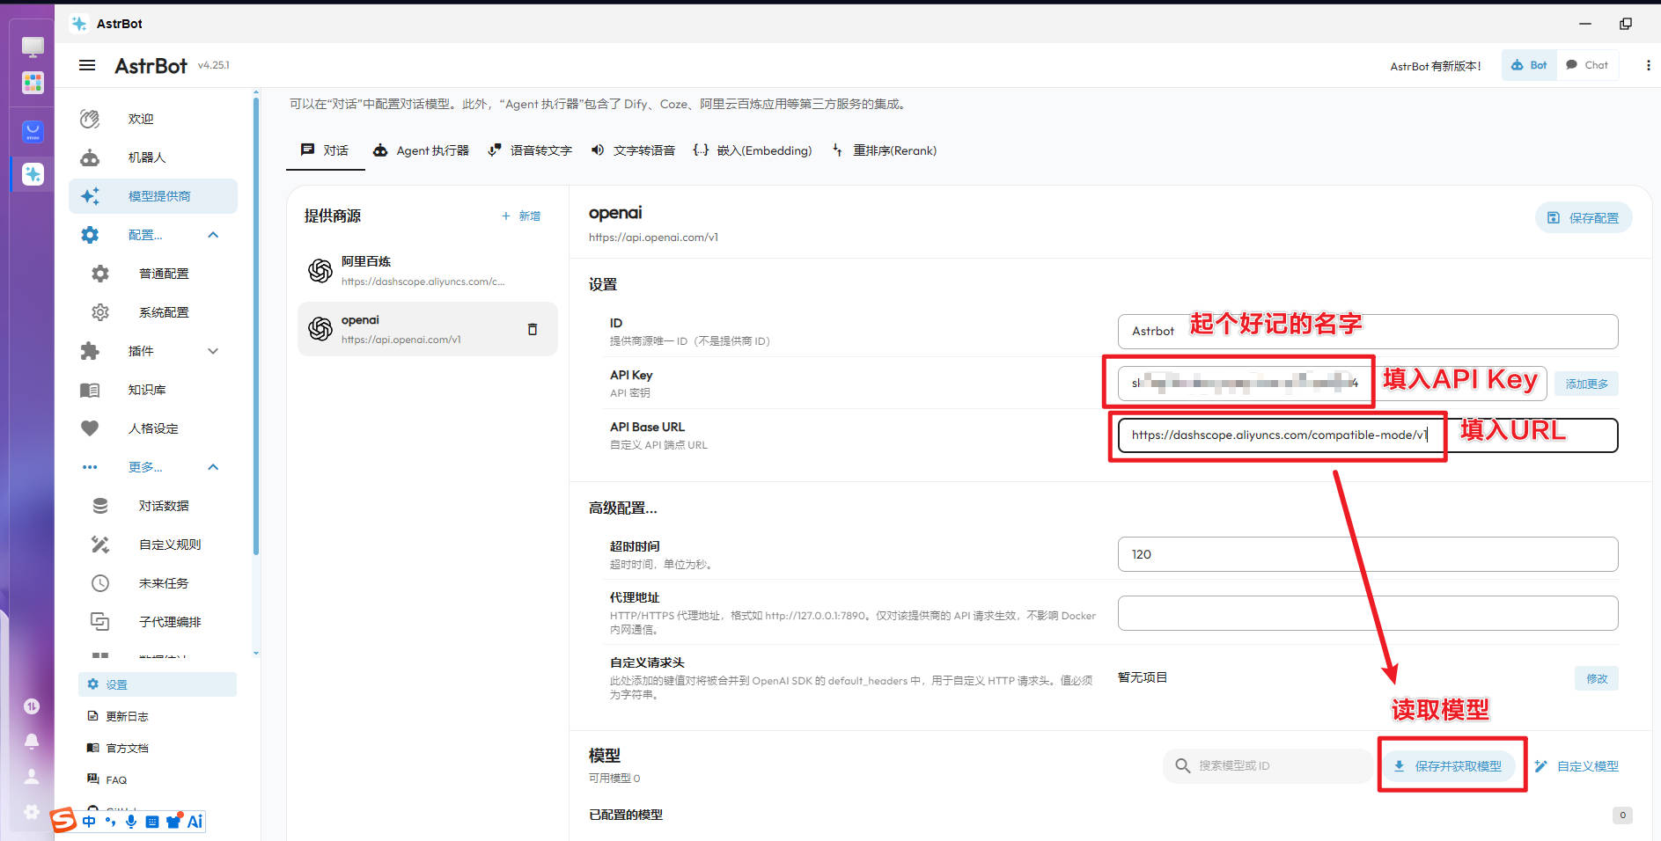Click the model search box
Screen dimensions: 1661x841
pos(1268,765)
